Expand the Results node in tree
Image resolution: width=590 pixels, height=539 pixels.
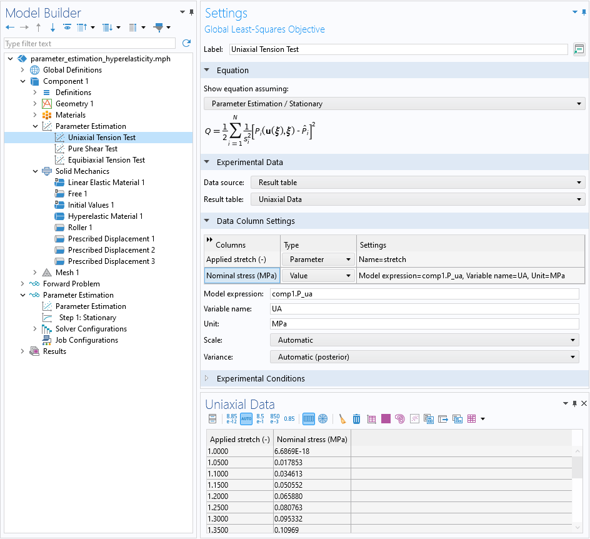[22, 351]
